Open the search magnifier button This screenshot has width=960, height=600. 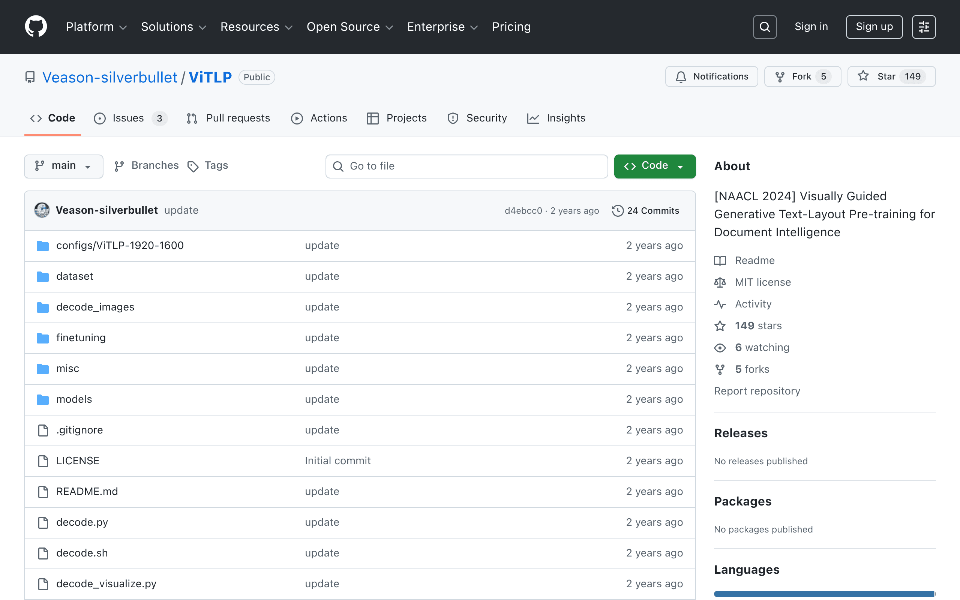click(764, 27)
